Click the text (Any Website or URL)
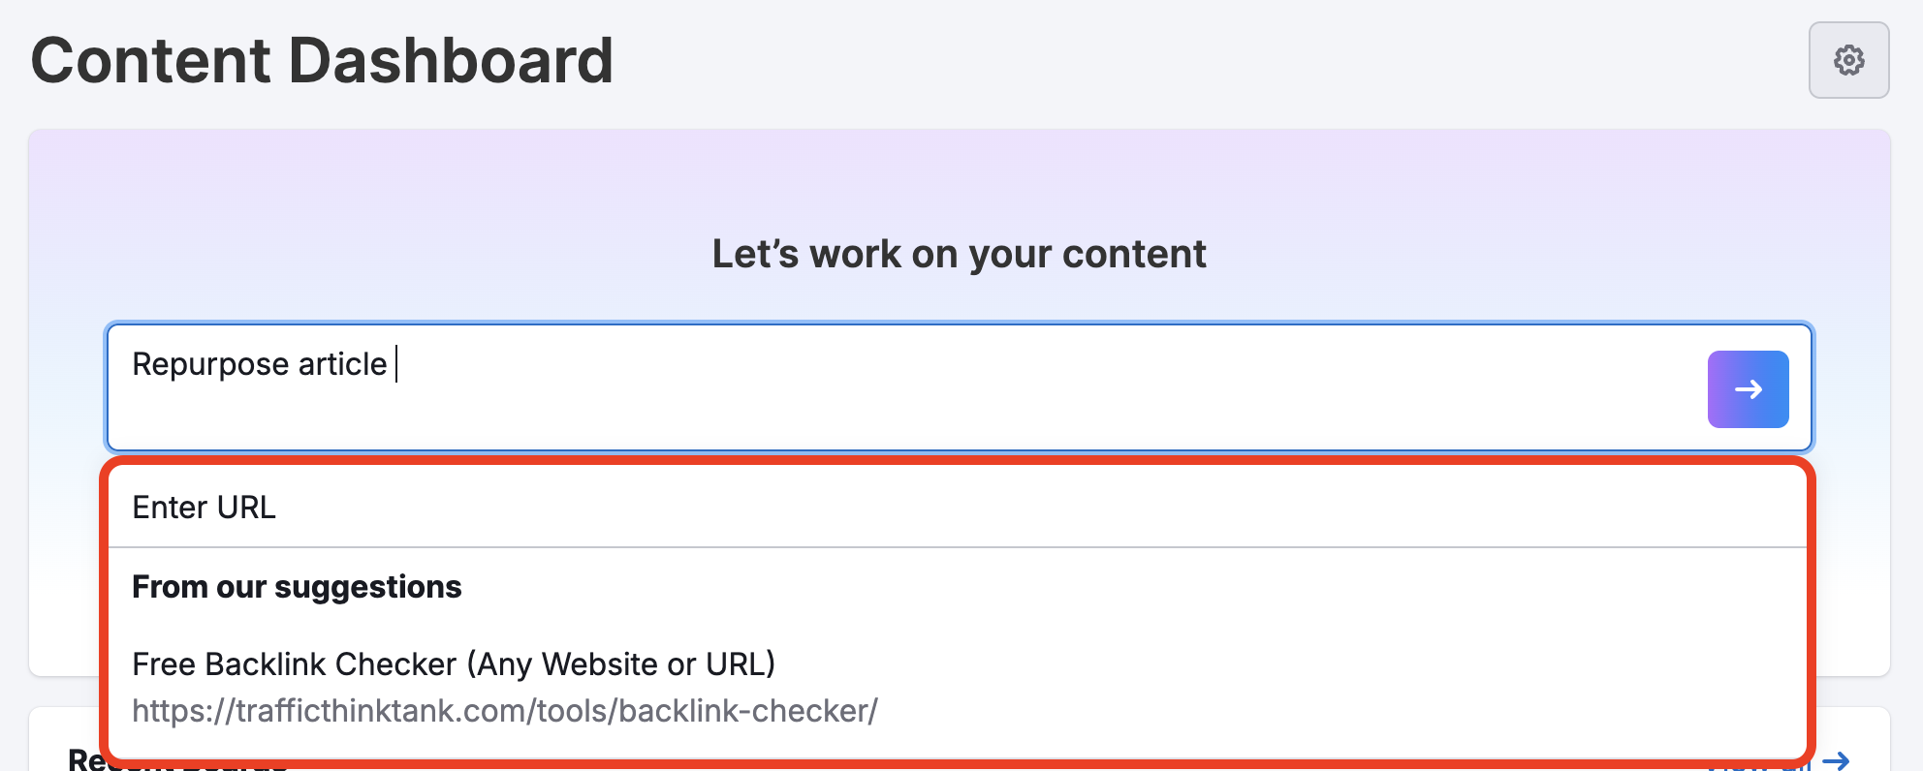1923x771 pixels. tap(620, 664)
